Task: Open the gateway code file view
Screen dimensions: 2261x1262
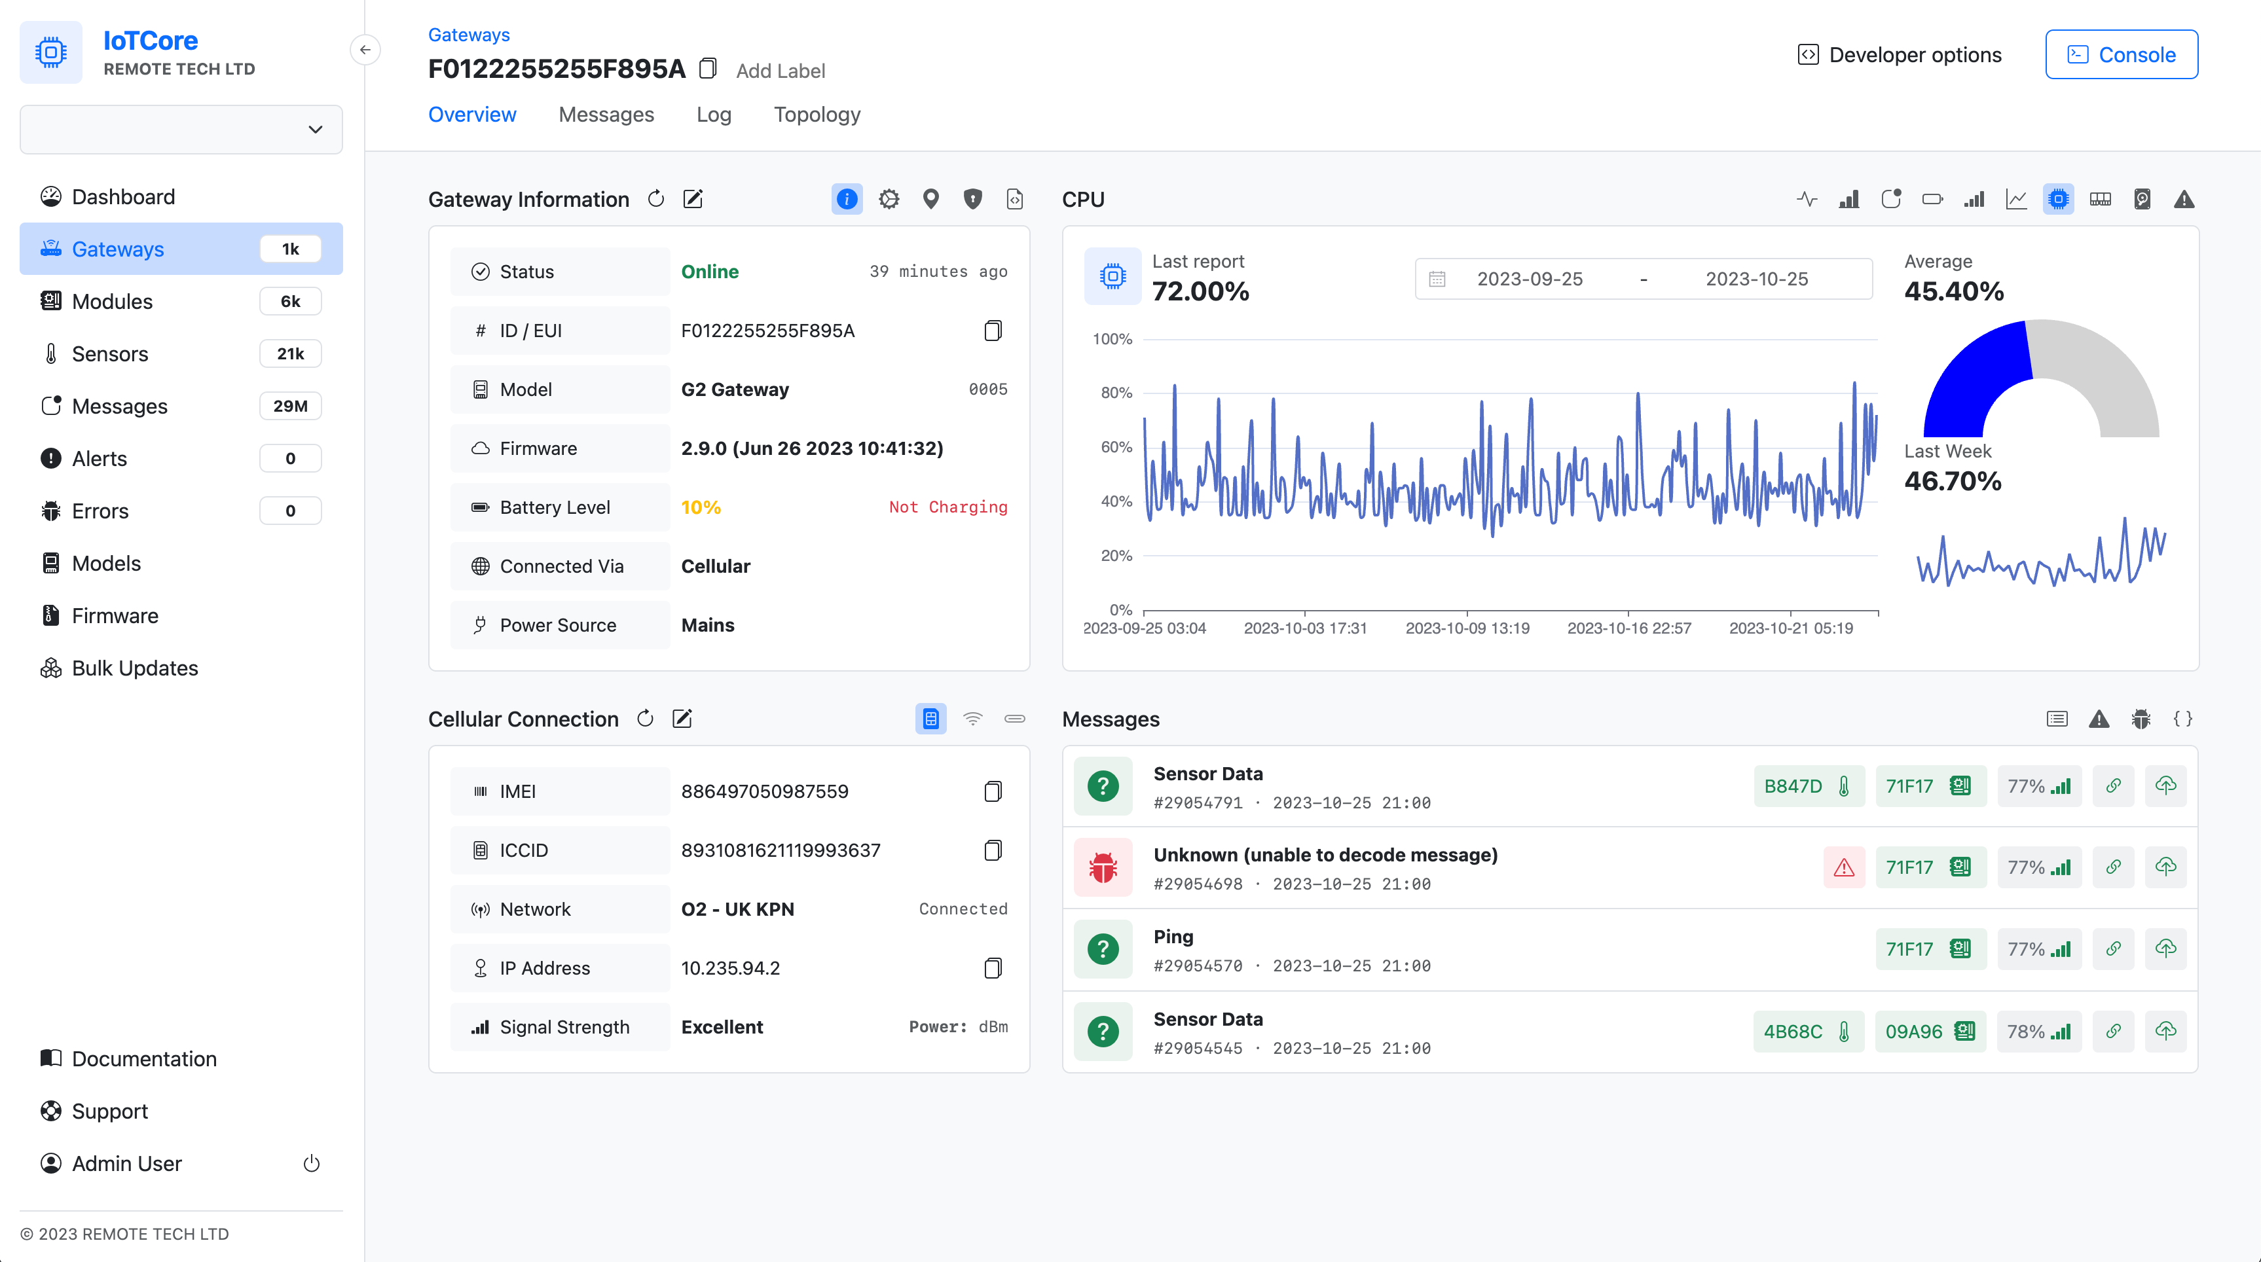Action: click(1015, 199)
